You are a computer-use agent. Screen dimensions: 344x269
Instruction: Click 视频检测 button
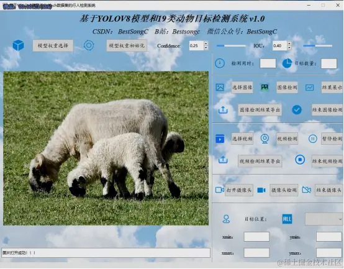(287, 139)
